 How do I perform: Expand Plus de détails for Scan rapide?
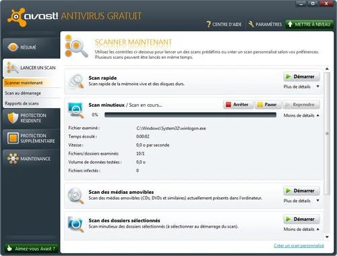coord(301,86)
